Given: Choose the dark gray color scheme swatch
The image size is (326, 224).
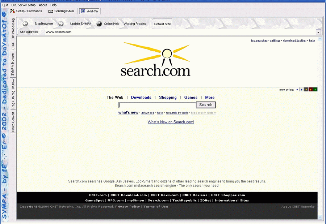Looking at the screenshot, I should (x=306, y=90).
